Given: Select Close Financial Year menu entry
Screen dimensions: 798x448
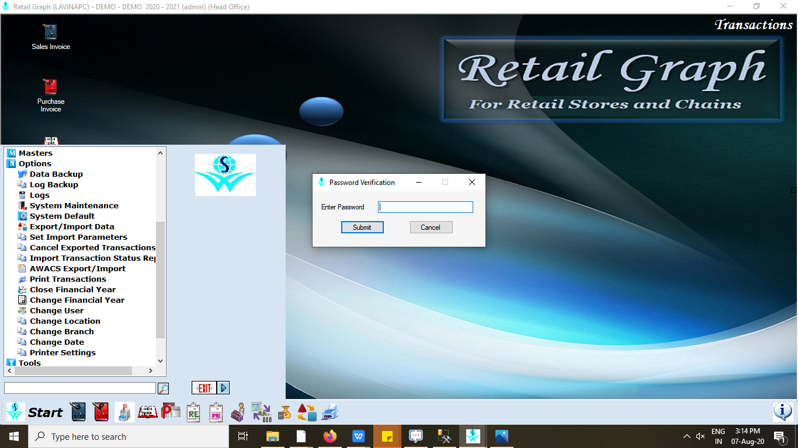Looking at the screenshot, I should pos(72,290).
